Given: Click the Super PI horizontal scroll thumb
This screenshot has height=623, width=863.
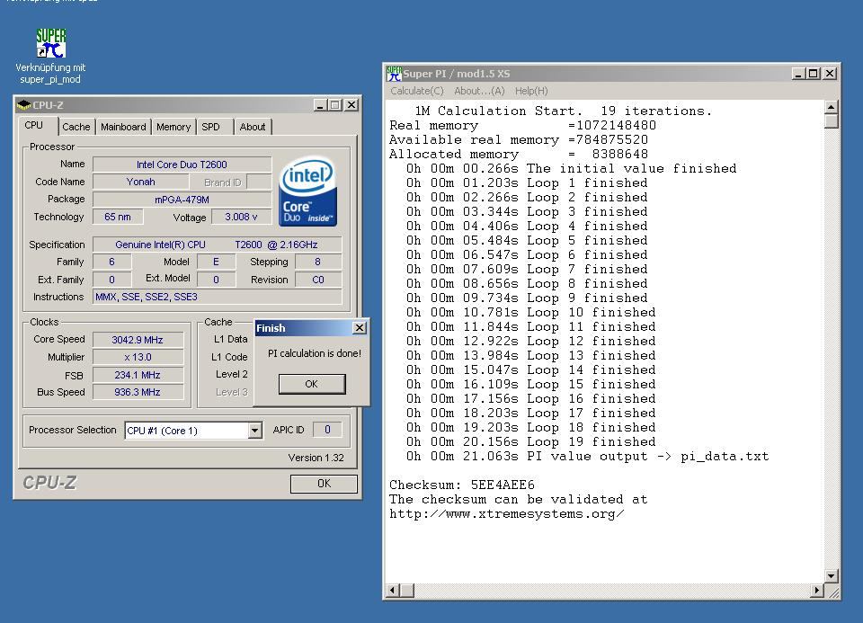Looking at the screenshot, I should [x=406, y=591].
